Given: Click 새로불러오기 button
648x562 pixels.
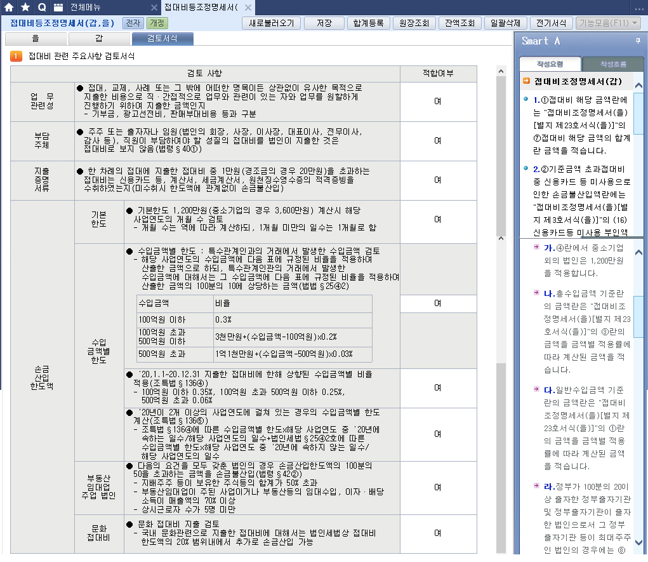Looking at the screenshot, I should [x=271, y=23].
